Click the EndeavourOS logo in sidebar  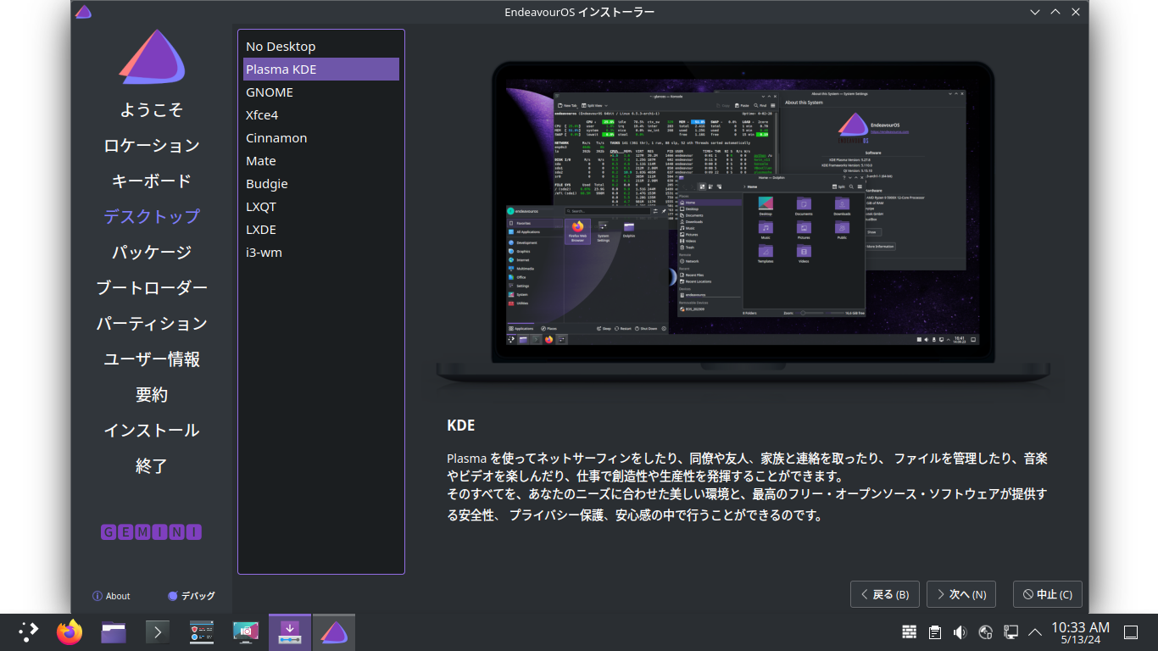[152, 58]
